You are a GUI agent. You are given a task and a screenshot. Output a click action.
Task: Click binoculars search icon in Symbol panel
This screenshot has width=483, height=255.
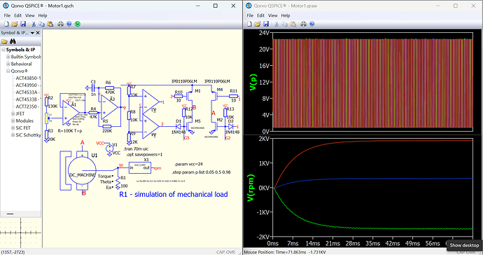coord(13,41)
